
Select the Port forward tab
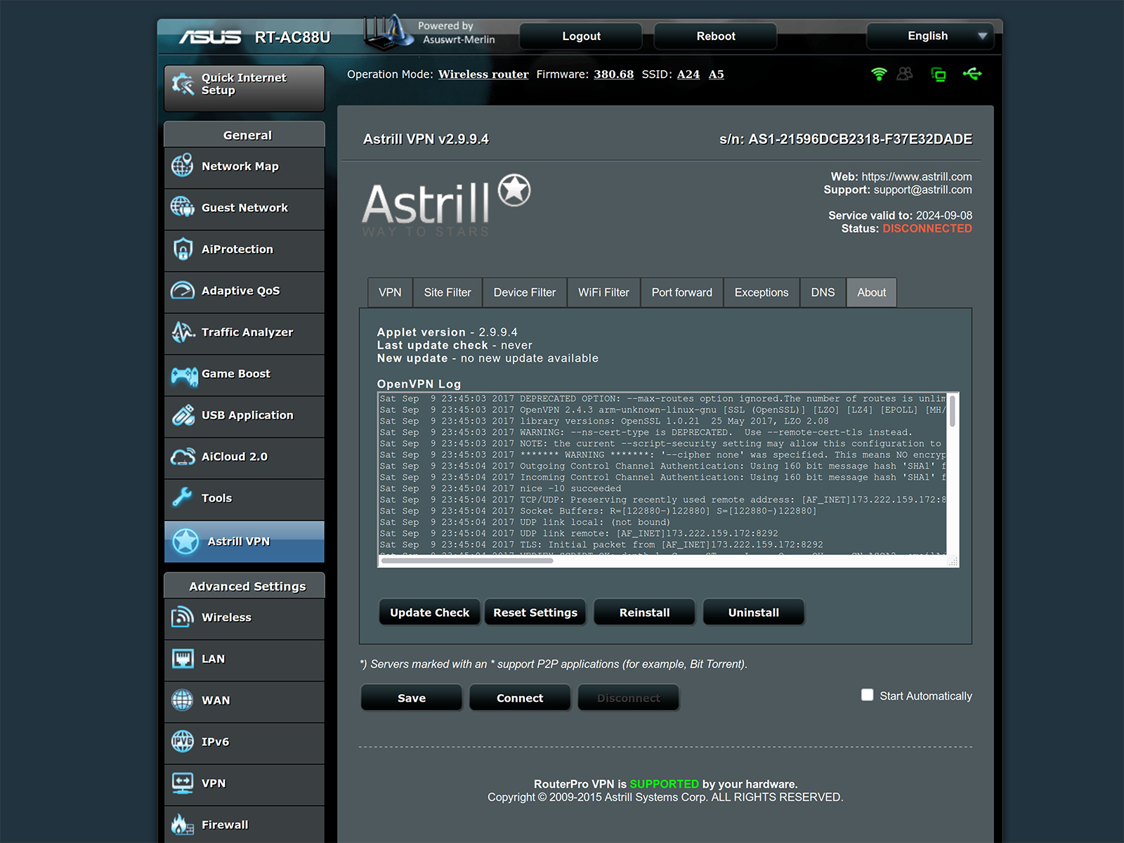pyautogui.click(x=681, y=292)
